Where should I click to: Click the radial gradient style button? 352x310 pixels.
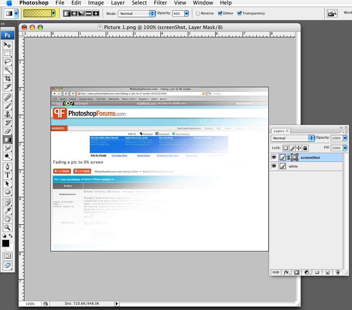(74, 13)
